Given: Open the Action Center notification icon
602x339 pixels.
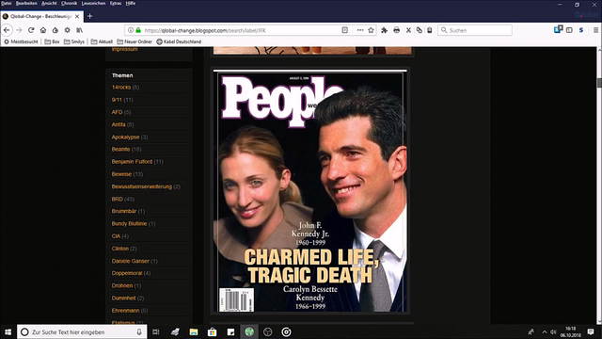Looking at the screenshot, I should [591, 331].
